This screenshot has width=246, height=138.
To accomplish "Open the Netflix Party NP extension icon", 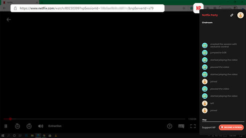I will click(x=199, y=8).
